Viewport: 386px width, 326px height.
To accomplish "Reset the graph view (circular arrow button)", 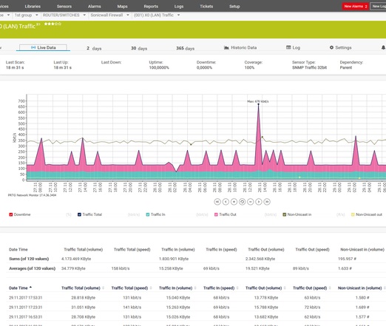I will 242,202.
